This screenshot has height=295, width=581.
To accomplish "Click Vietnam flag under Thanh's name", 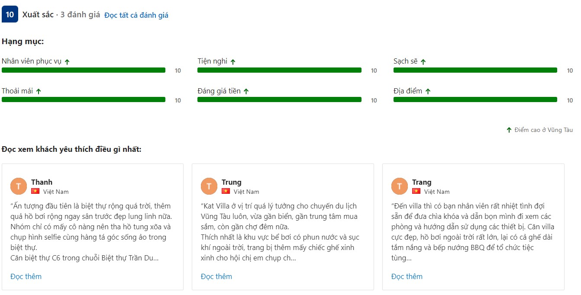I will 35,191.
